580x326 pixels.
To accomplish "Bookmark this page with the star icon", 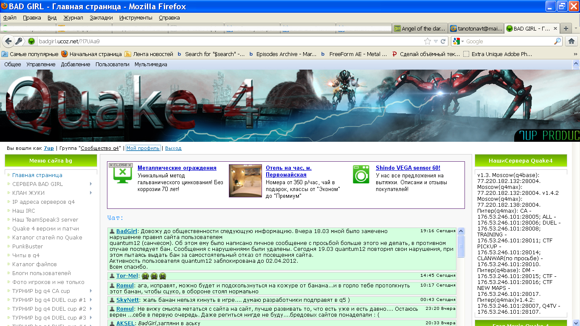I will (428, 41).
